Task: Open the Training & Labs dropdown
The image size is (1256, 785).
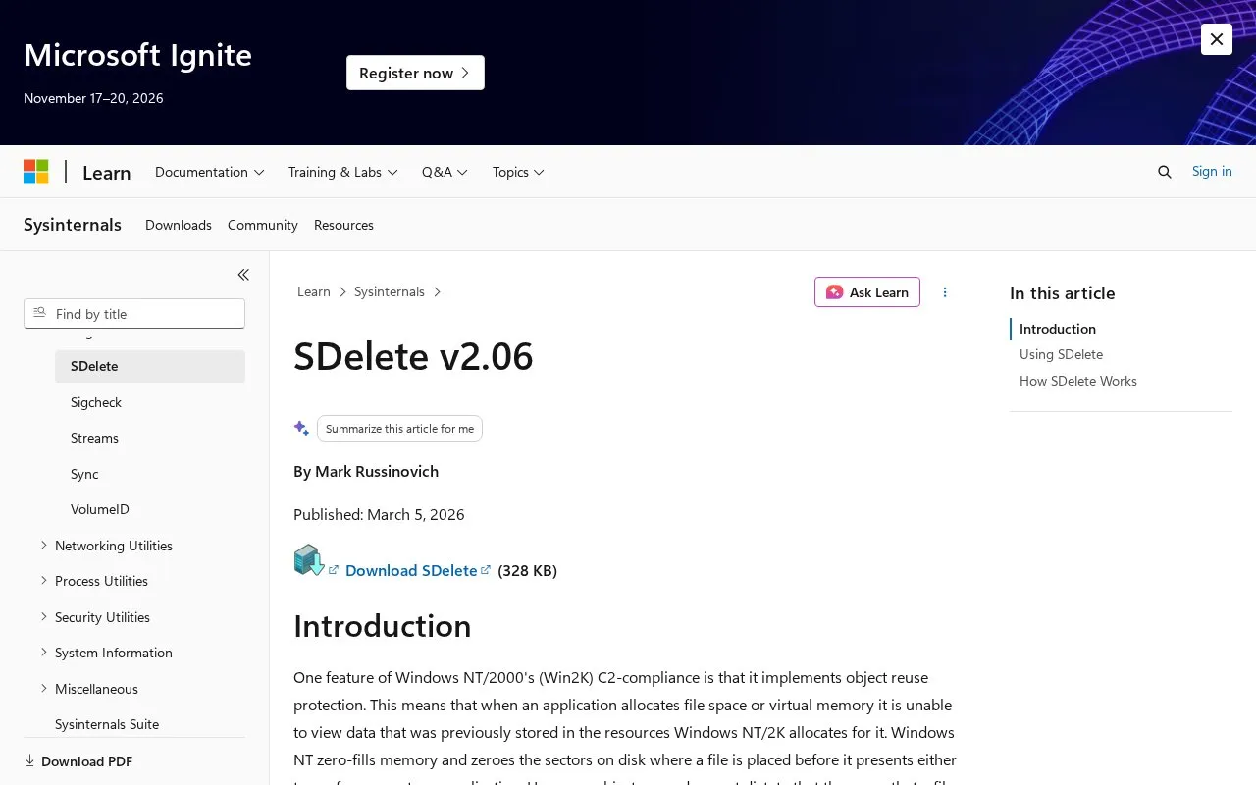Action: tap(343, 172)
